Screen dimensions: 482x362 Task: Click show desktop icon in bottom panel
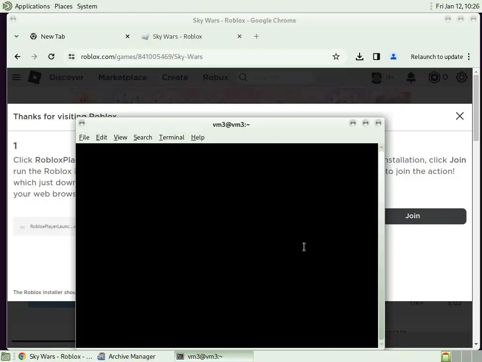click(x=6, y=356)
